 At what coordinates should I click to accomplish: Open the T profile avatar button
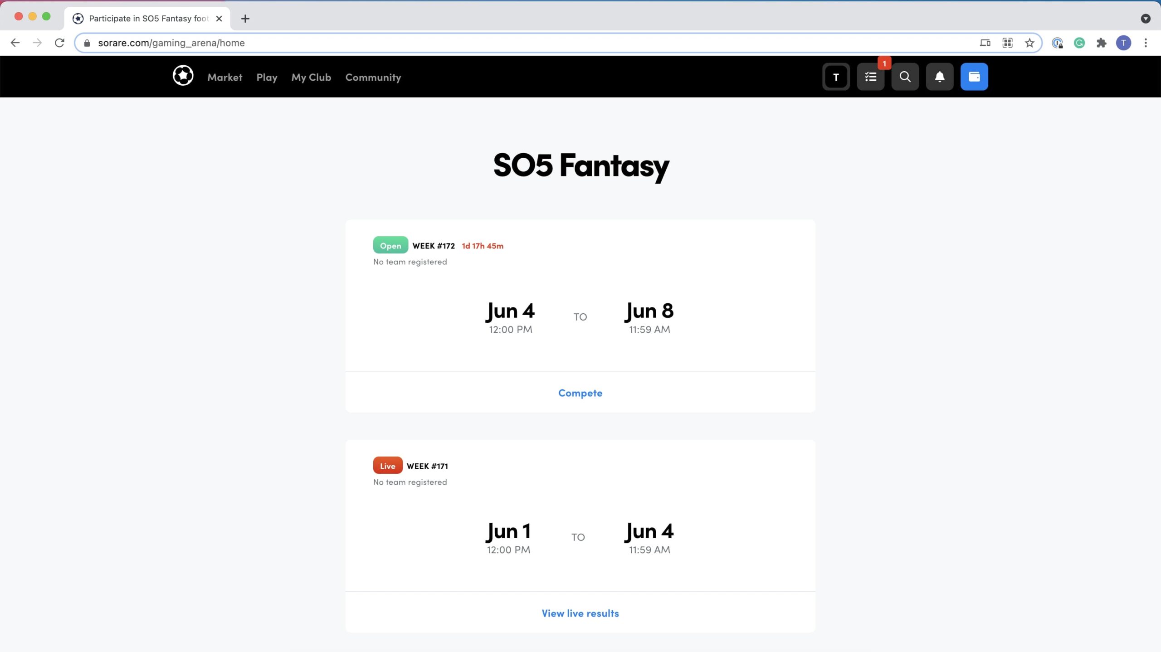point(836,77)
